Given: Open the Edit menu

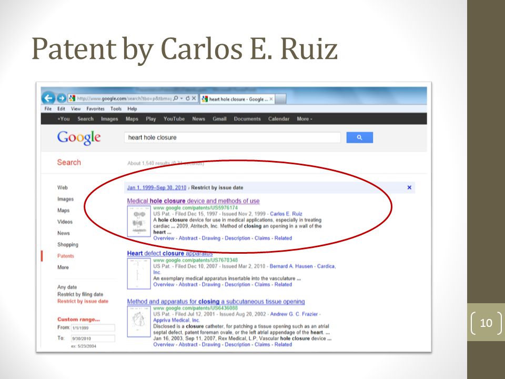Looking at the screenshot, I should [x=61, y=108].
